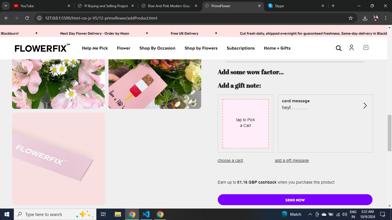Close the PrimeFlower tab
The width and height of the screenshot is (392, 220).
259,6
